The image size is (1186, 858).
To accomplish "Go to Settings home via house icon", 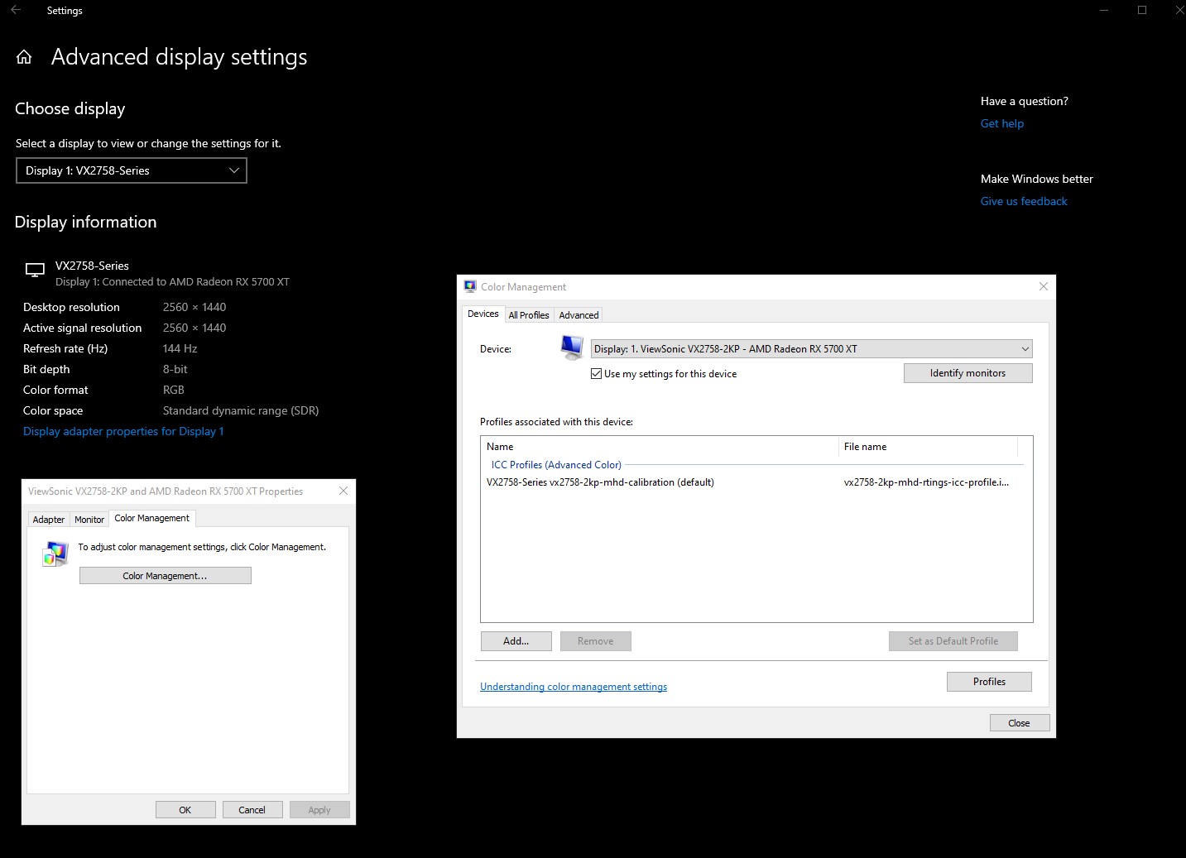I will coord(24,57).
